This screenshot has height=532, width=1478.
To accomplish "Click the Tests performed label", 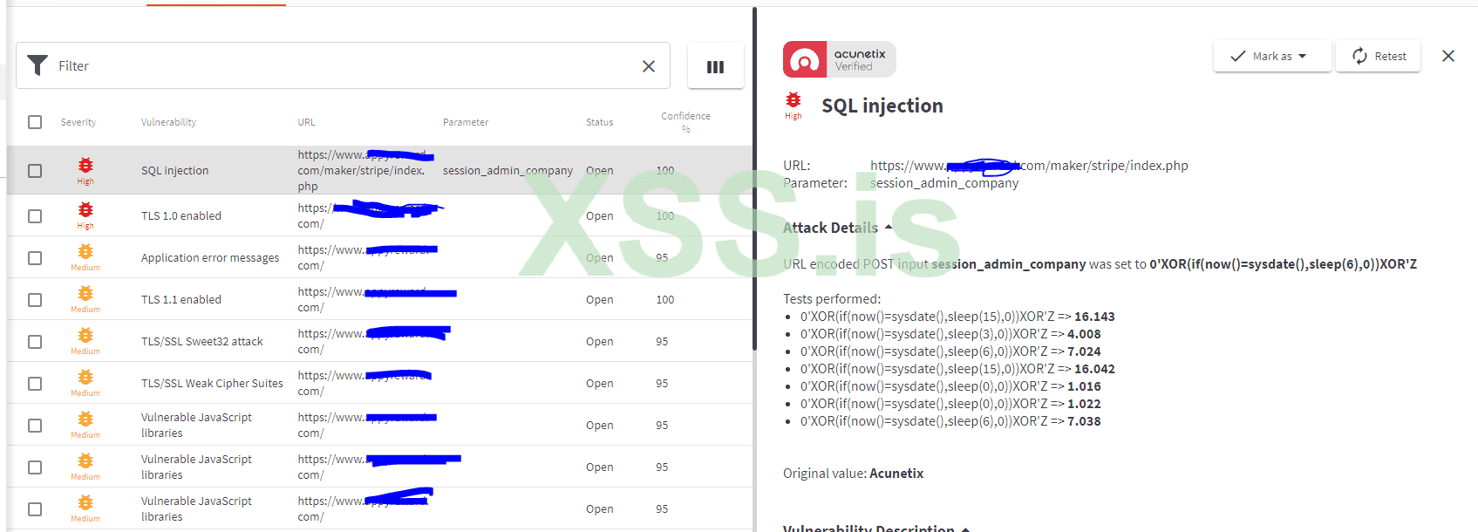I will pos(832,299).
